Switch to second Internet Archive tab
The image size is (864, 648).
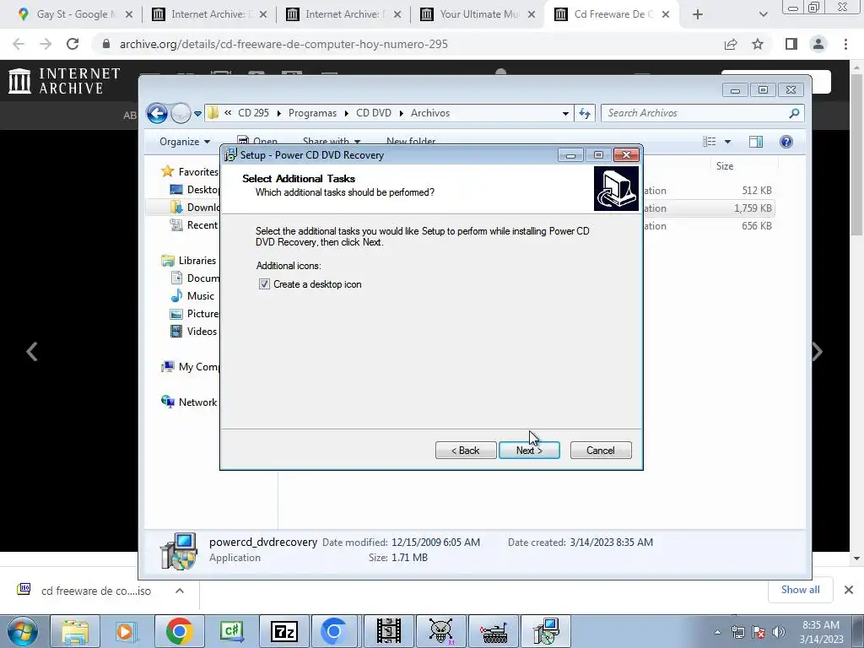343,14
